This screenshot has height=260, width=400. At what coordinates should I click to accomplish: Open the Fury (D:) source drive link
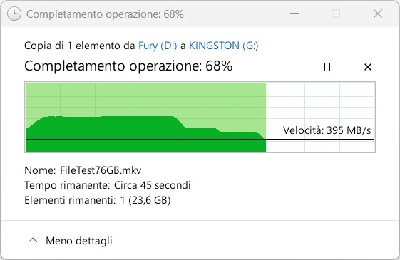point(158,46)
